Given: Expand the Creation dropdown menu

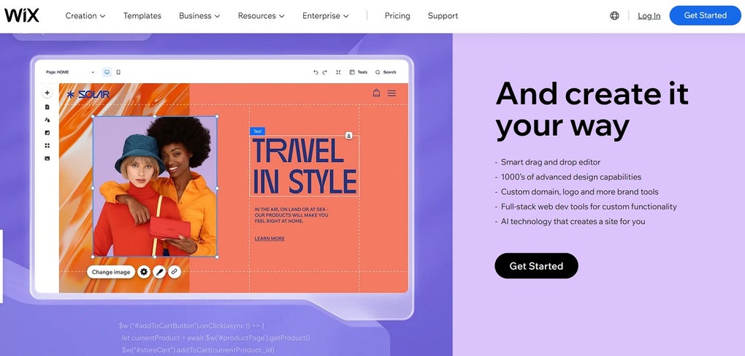Looking at the screenshot, I should [85, 15].
